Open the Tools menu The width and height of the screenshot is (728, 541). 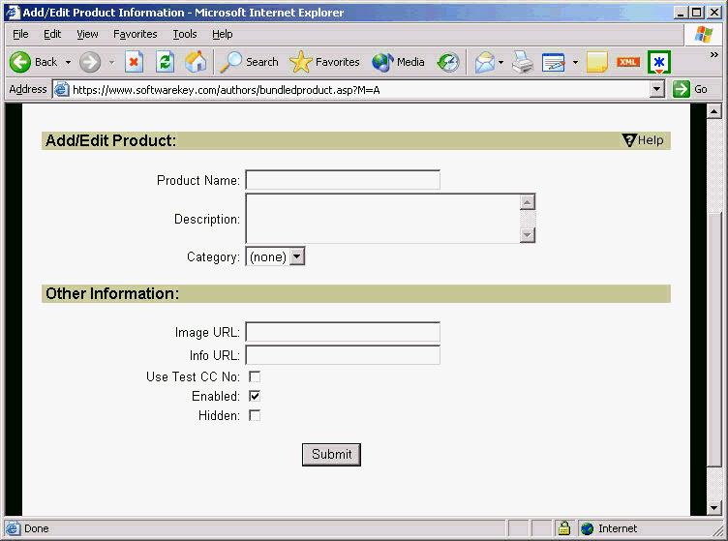[x=185, y=34]
